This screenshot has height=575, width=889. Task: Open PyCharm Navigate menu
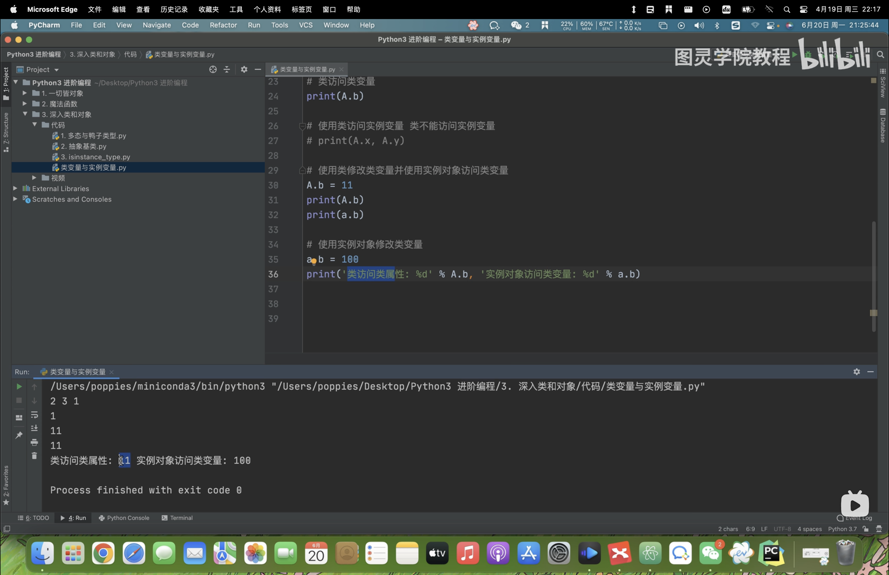[157, 25]
